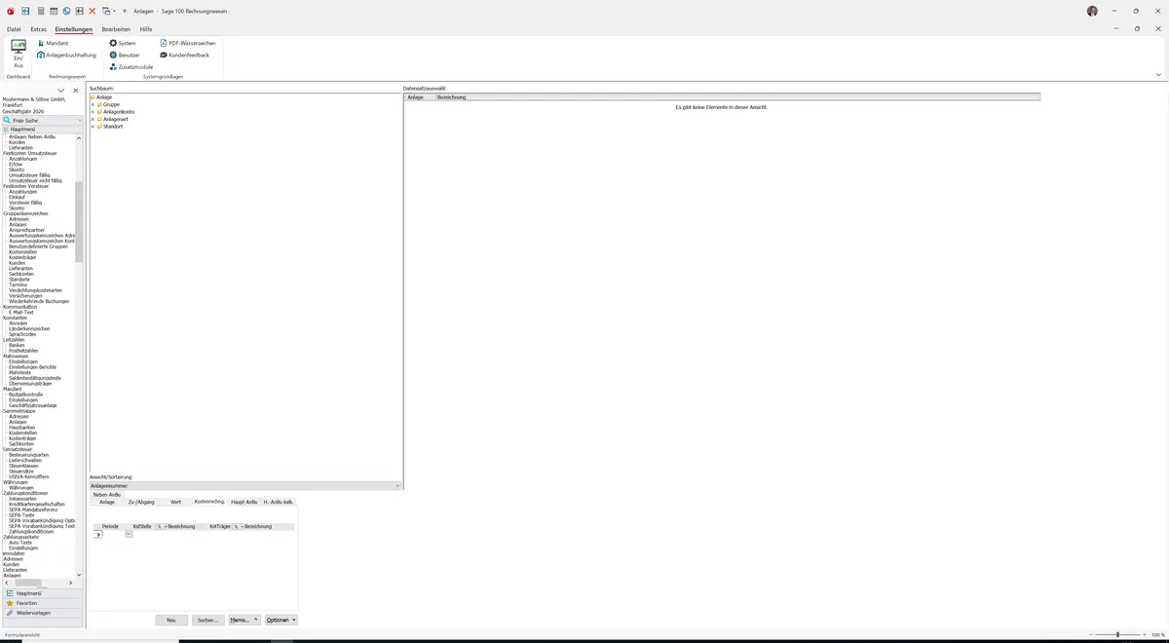Switch to the Haupt-AnBu tab

[244, 502]
